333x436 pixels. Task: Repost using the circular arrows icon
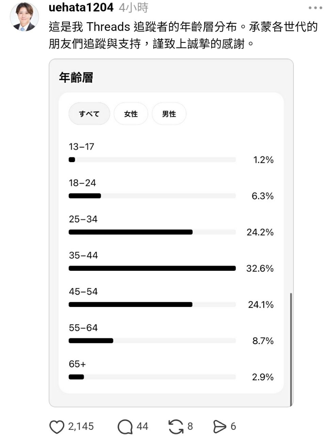click(176, 426)
